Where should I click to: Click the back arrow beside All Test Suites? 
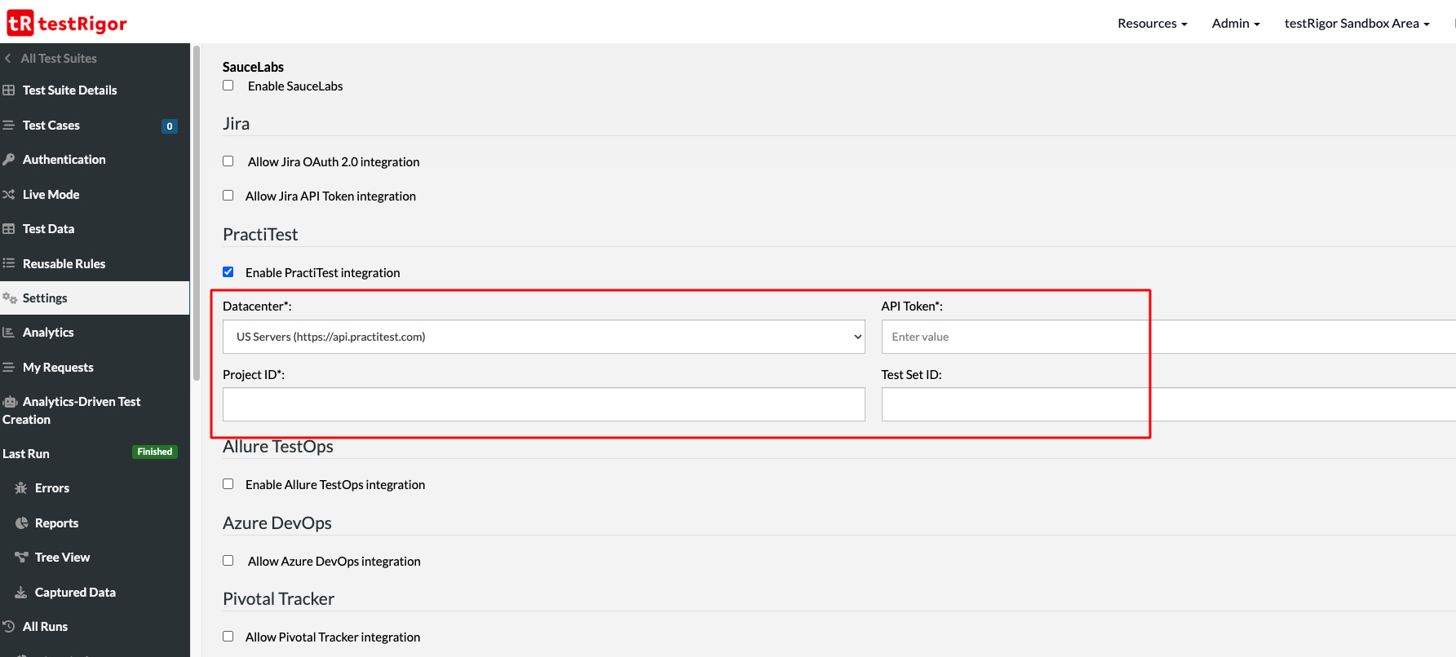8,59
